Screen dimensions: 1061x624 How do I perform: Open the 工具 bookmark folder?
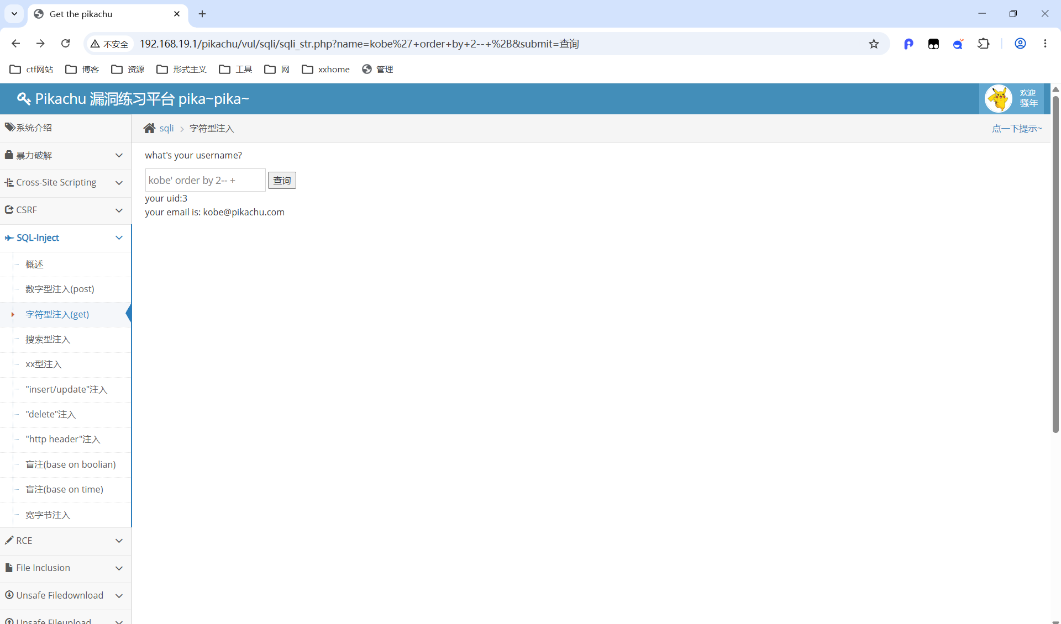click(x=236, y=69)
